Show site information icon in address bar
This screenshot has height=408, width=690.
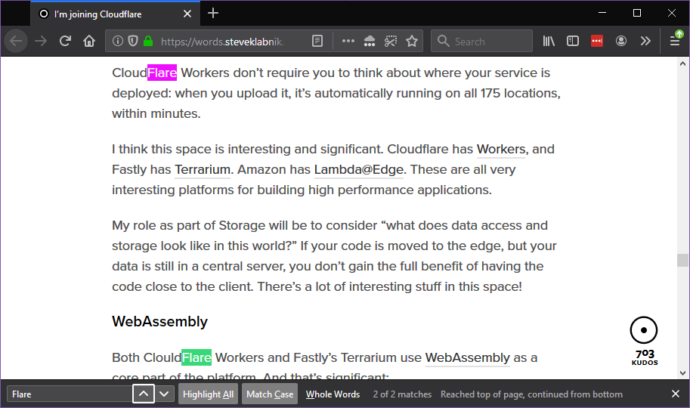(117, 42)
